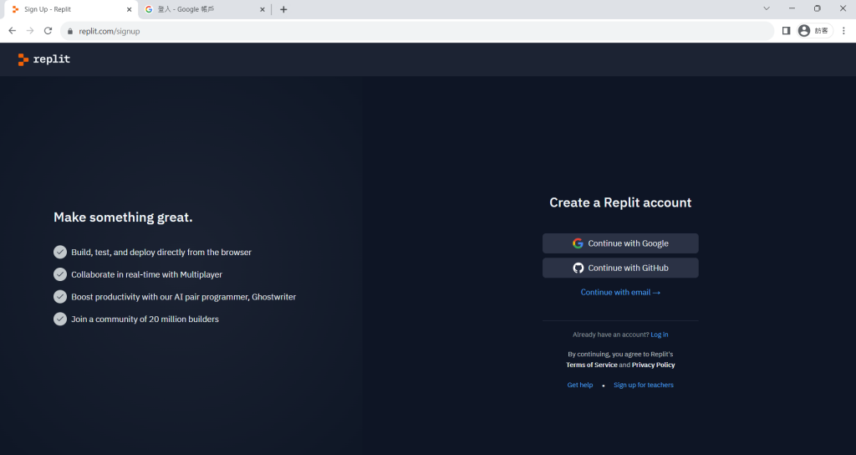Click Continue with GitHub button
The width and height of the screenshot is (856, 455).
click(620, 268)
